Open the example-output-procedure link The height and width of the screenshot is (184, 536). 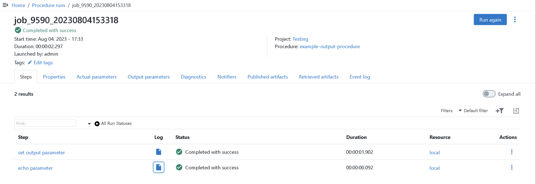click(330, 47)
